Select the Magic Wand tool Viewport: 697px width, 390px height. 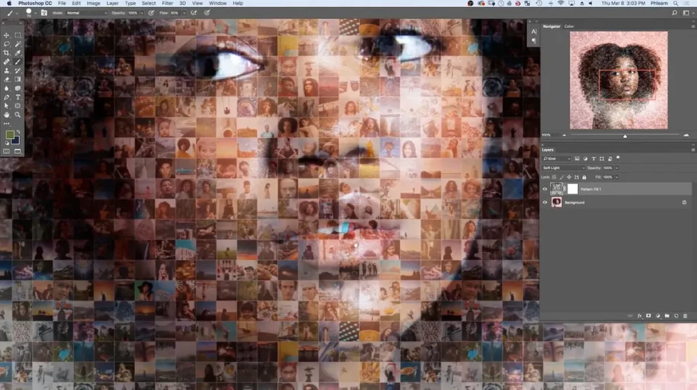point(18,44)
